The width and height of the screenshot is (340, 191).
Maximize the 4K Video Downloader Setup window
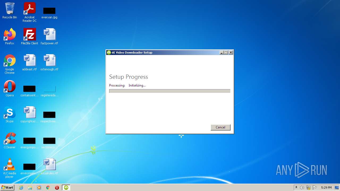(226, 53)
